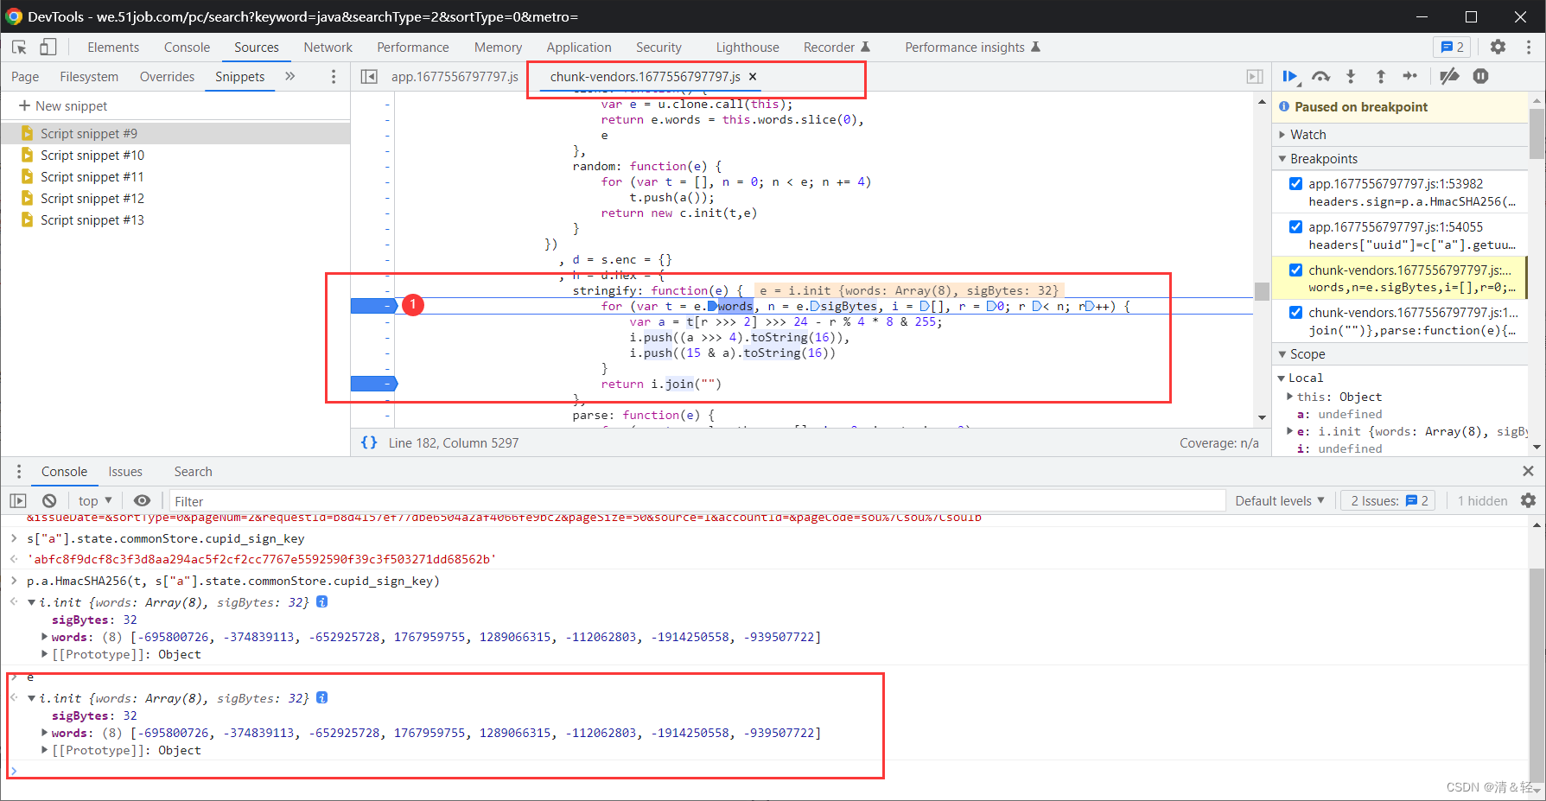Screen dimensions: 1546x801
Task: Open the app.1677556797797.js file tab
Action: [455, 77]
